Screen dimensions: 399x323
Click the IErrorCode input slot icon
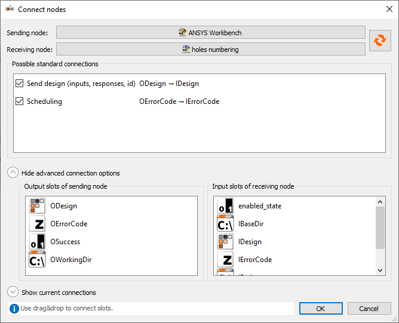pos(225,260)
